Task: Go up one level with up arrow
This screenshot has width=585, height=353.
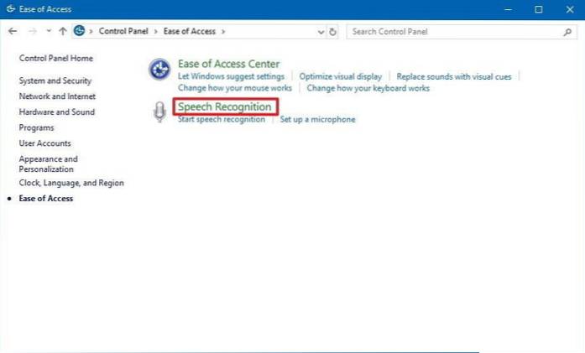Action: click(x=63, y=31)
